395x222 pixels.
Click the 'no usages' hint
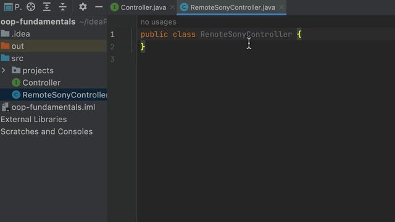(158, 22)
